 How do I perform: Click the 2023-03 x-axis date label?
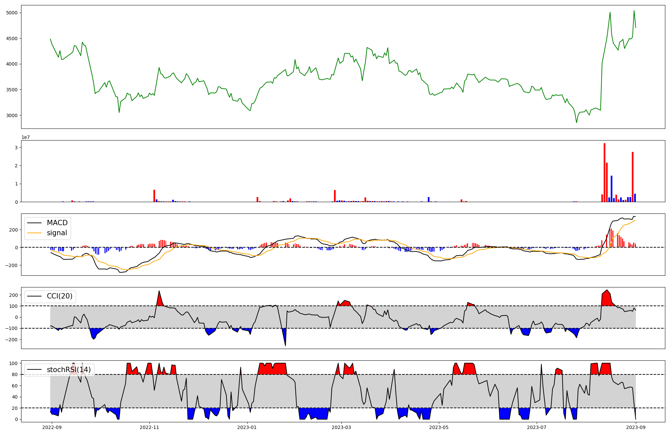[341, 427]
